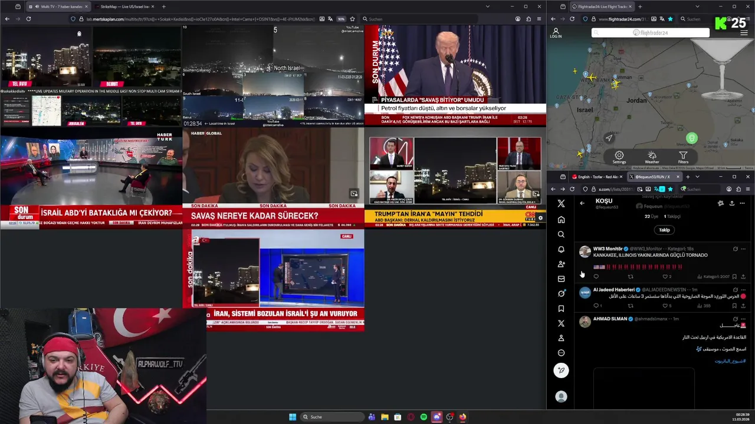Toggle the bookmark star in the X window
The image size is (755, 424).
(x=670, y=189)
